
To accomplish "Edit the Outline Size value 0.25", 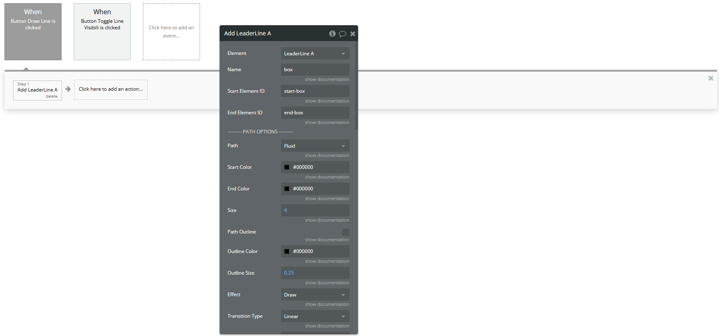I will point(315,273).
